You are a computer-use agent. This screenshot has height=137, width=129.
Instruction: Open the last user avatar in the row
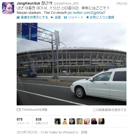coord(101,121)
